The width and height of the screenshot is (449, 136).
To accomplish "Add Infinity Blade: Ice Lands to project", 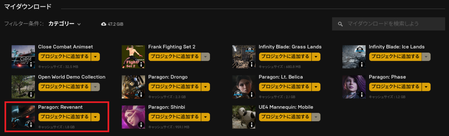I will (395, 56).
